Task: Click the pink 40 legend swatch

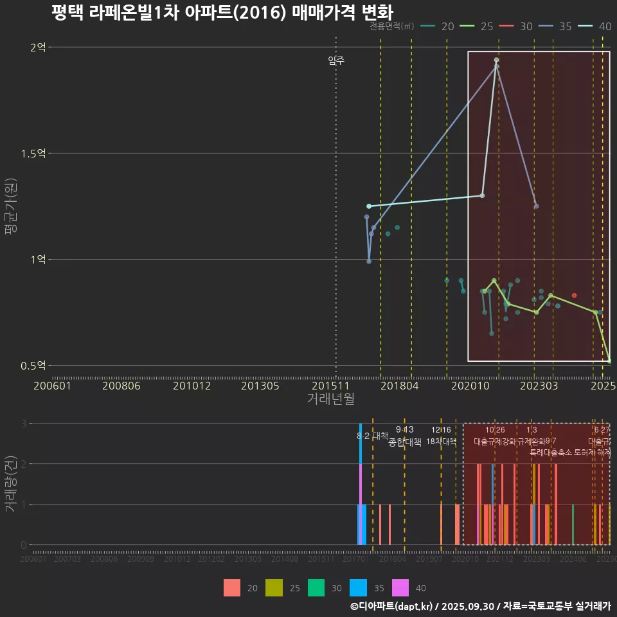Action: pyautogui.click(x=400, y=587)
